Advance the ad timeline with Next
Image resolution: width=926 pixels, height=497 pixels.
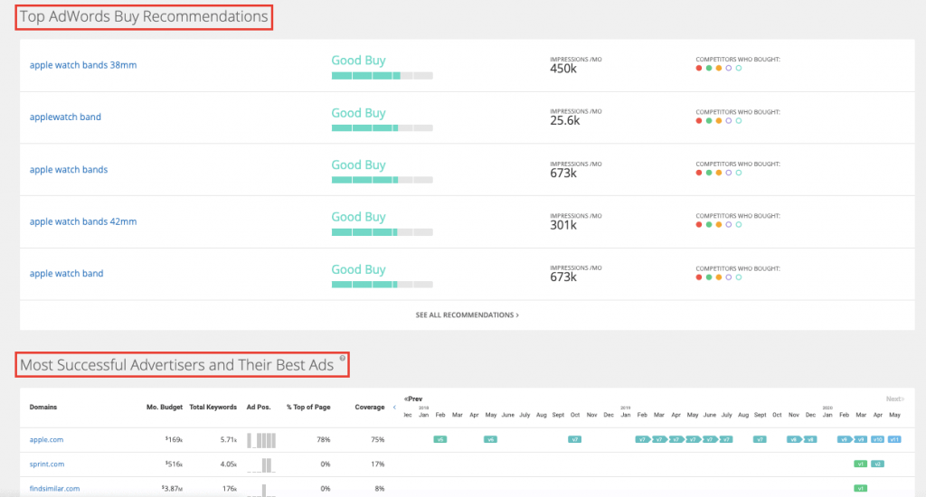tap(893, 399)
